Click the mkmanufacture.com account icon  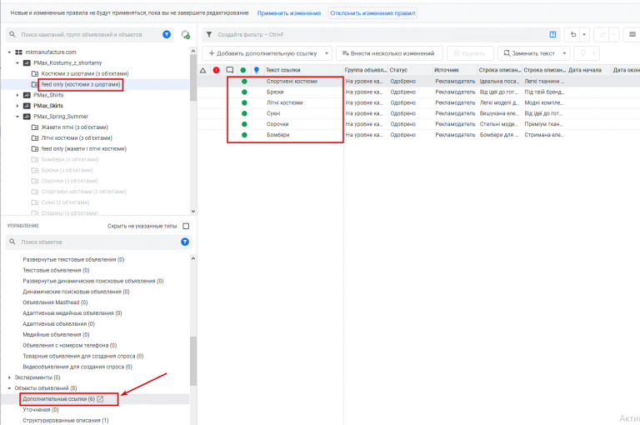coord(19,52)
